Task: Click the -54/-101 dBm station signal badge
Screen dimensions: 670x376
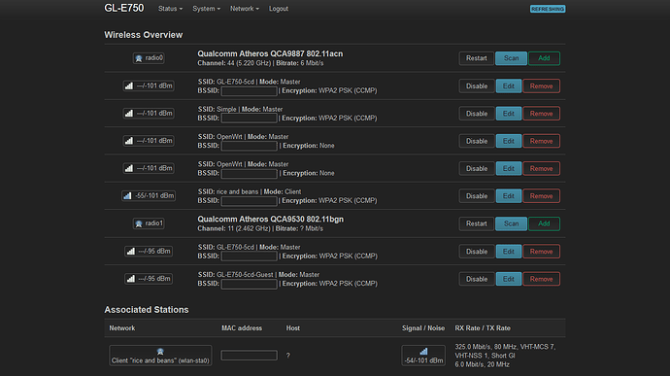Action: coord(423,356)
